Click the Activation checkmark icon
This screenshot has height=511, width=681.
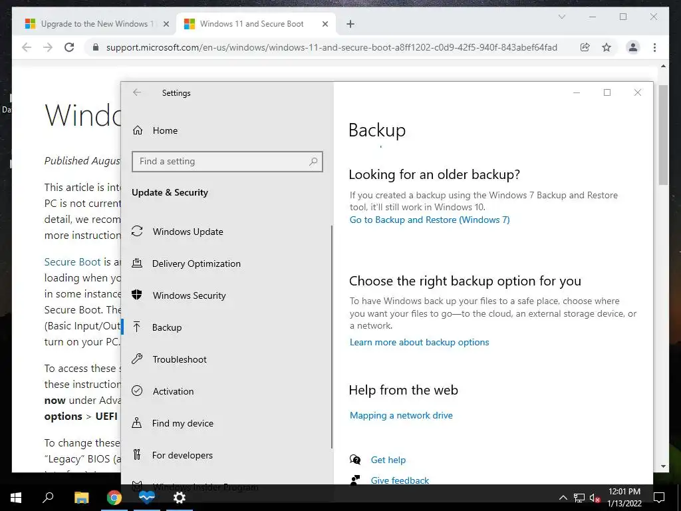click(x=137, y=391)
